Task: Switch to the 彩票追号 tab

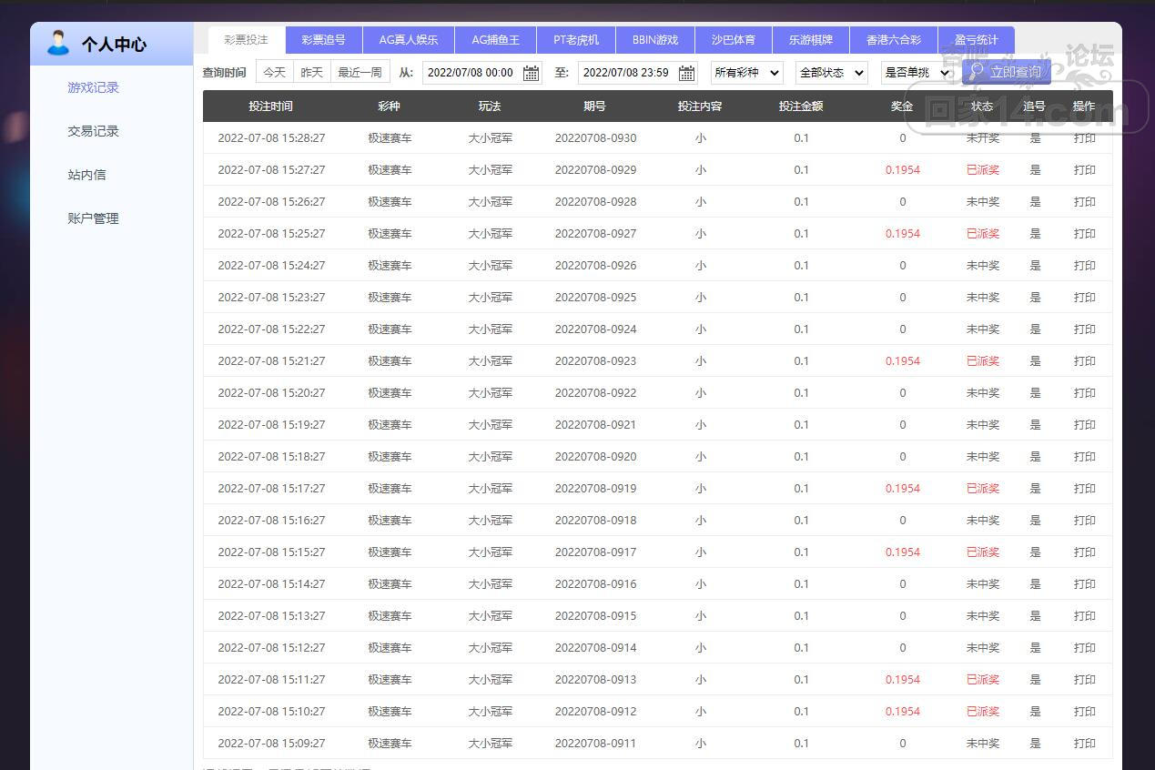Action: pyautogui.click(x=323, y=40)
